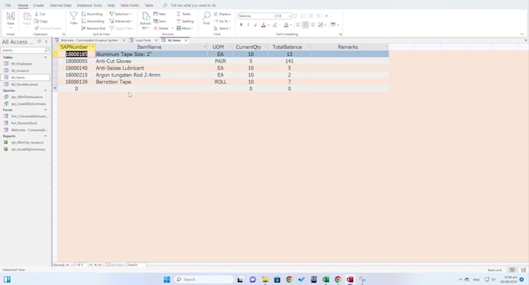Open ItemName column header dropdown arrow
The height and width of the screenshot is (285, 529).
[205, 47]
